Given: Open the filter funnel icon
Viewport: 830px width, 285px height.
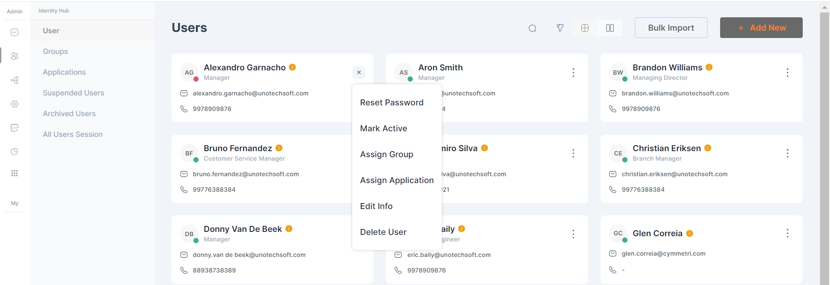Looking at the screenshot, I should 560,28.
